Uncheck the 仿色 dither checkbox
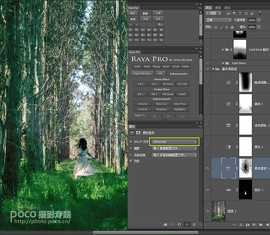Viewport: 270px width, 235px height. [131, 161]
